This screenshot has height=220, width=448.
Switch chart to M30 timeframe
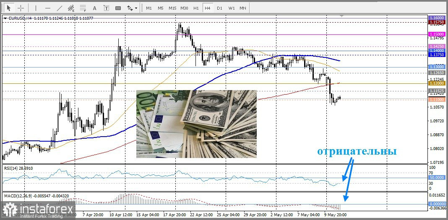point(184,8)
